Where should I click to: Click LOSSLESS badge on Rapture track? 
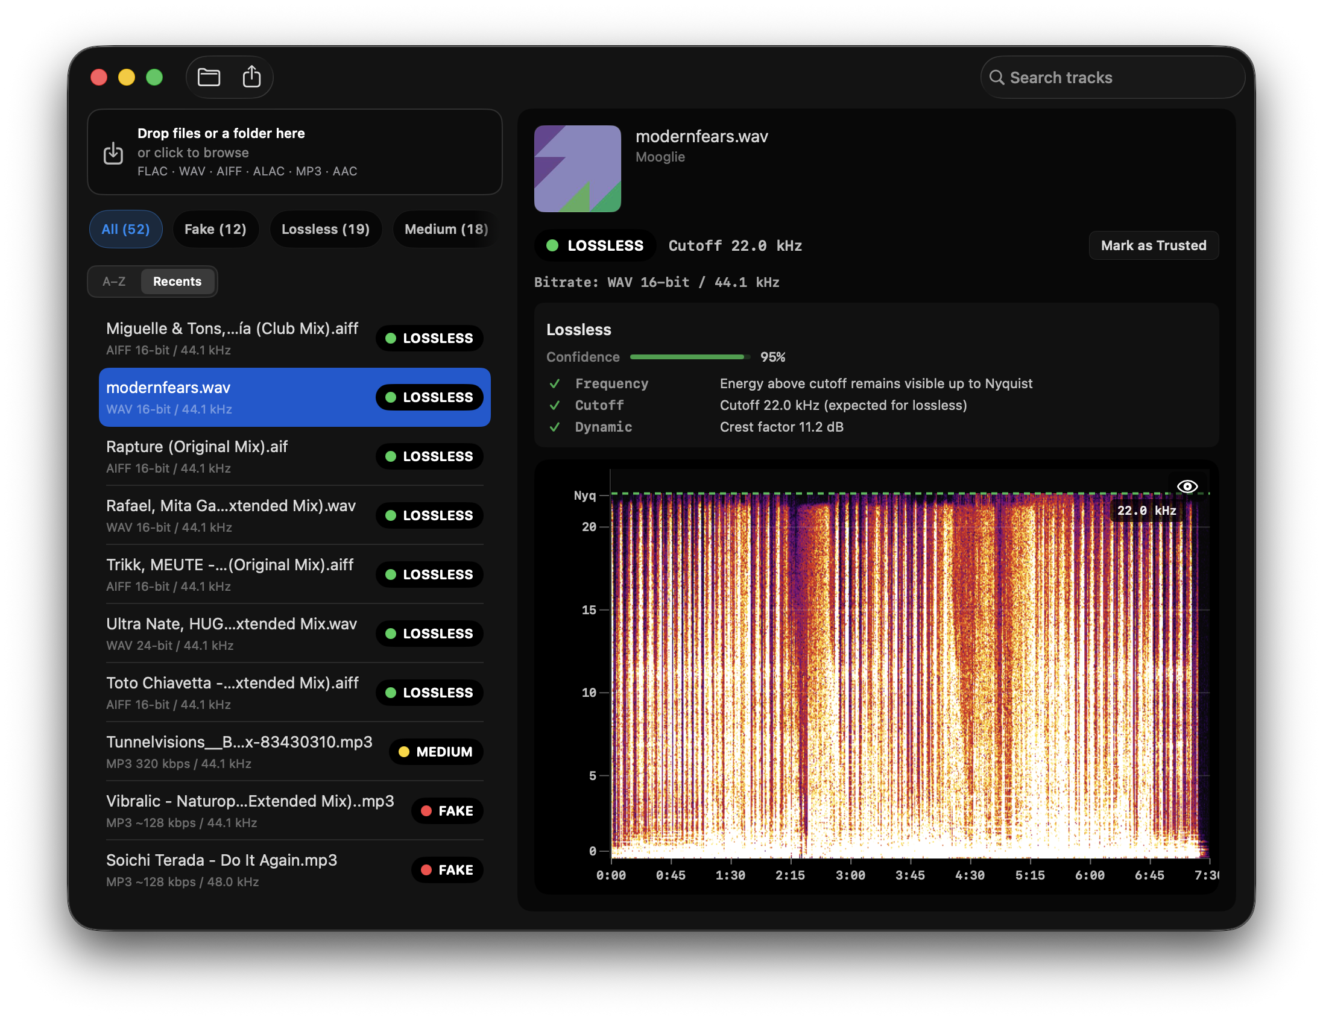429,457
